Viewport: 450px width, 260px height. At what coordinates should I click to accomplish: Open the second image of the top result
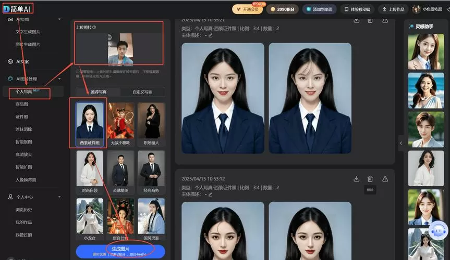pyautogui.click(x=310, y=98)
